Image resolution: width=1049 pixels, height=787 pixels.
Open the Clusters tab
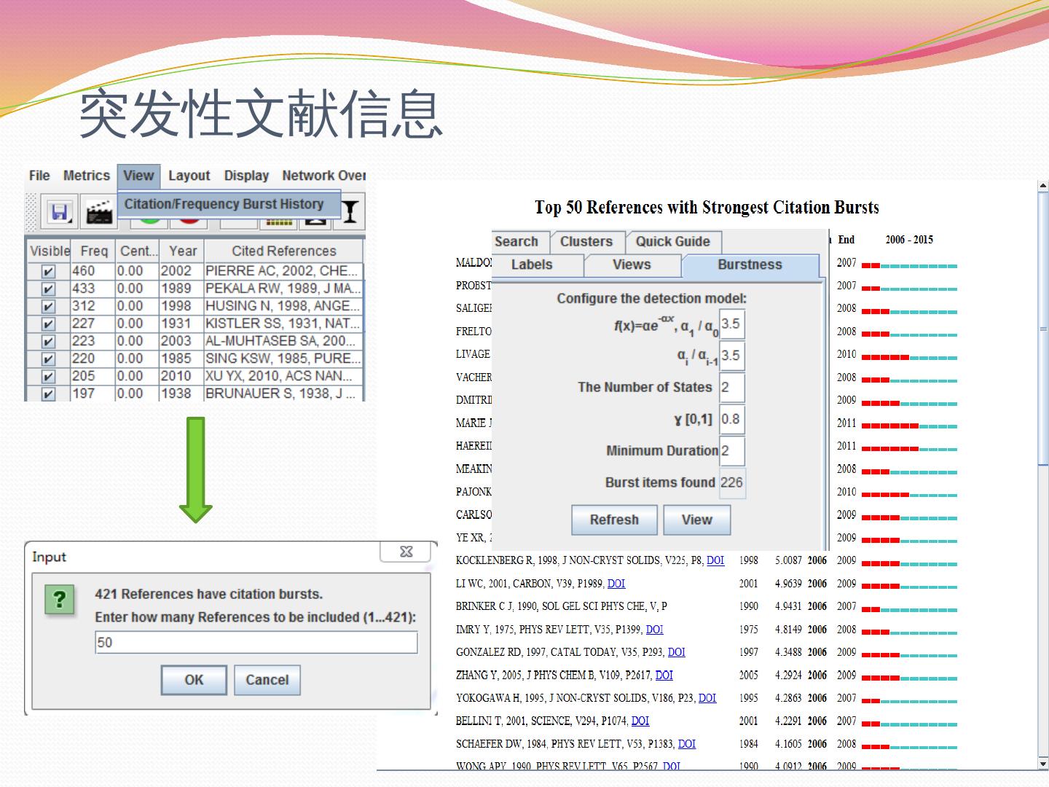586,242
